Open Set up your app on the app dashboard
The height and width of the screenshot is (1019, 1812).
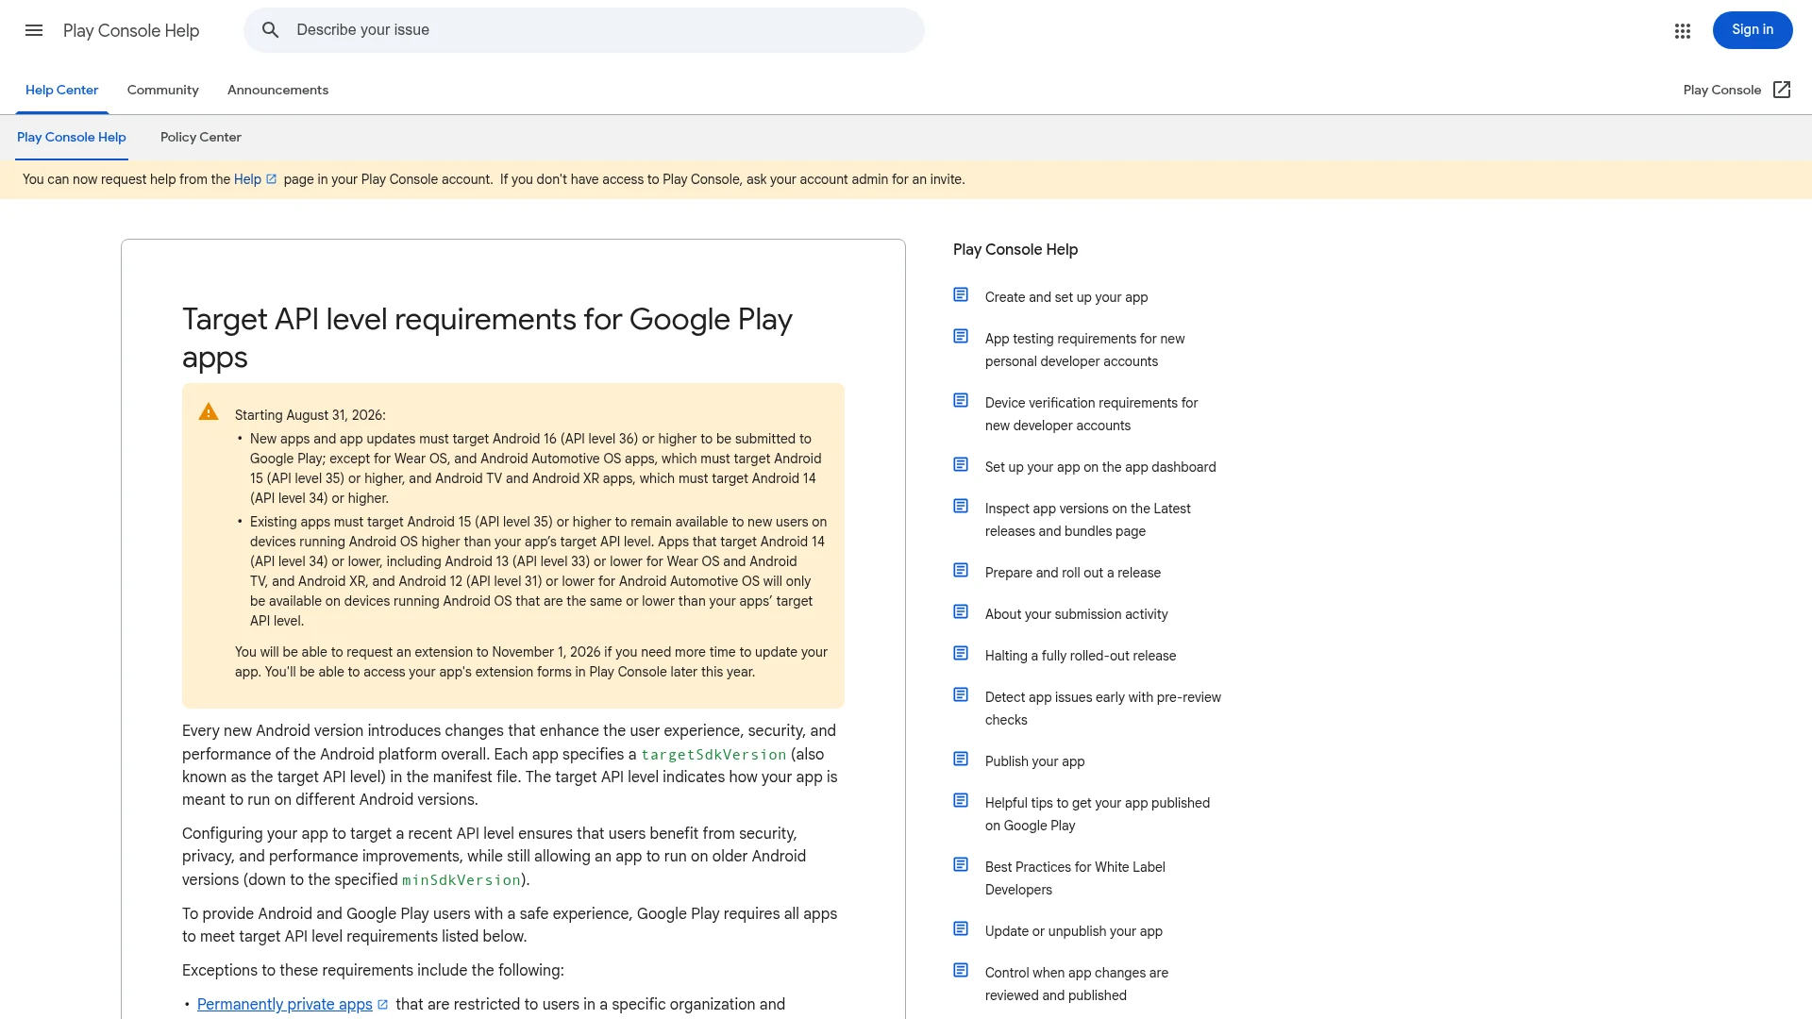coord(1100,467)
